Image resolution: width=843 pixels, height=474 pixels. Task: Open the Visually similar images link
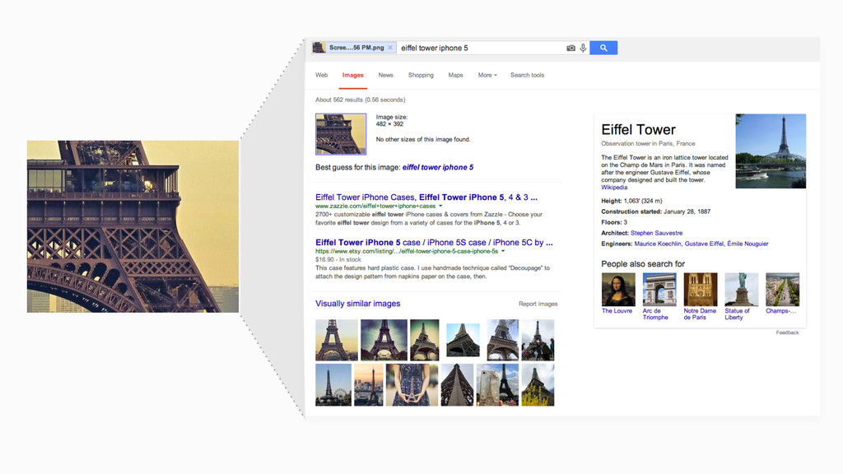357,304
